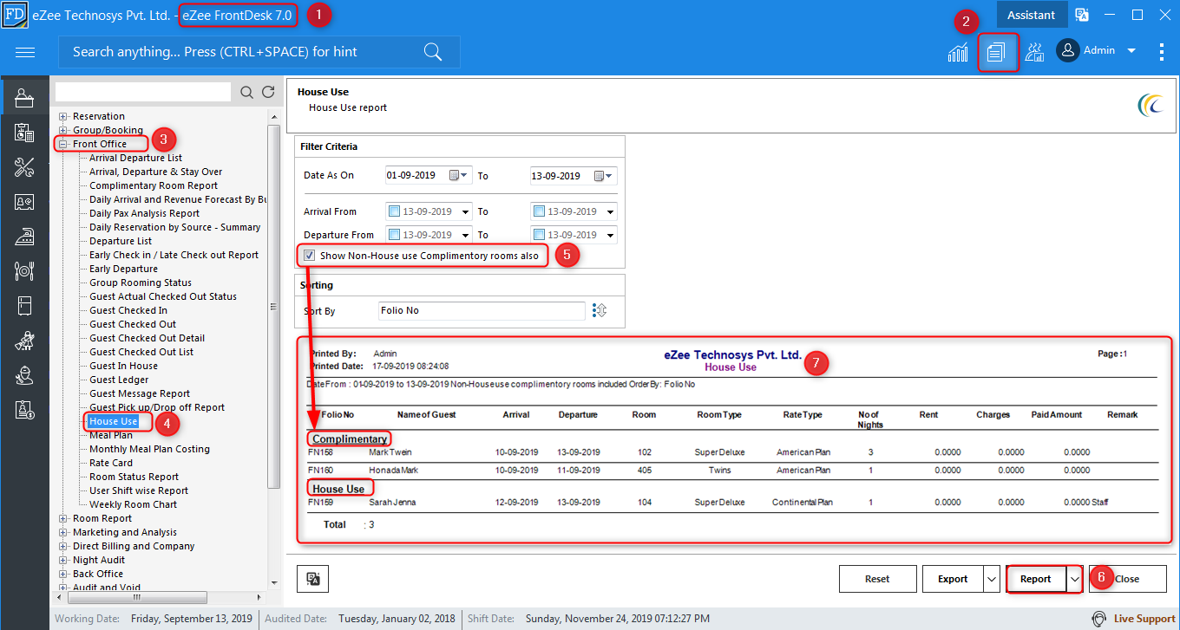Click the FD application logo icon

15,15
